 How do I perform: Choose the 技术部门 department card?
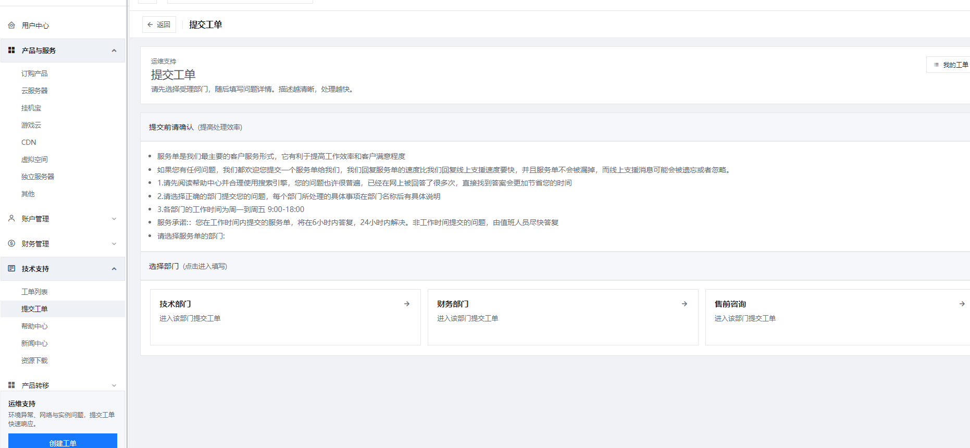click(285, 317)
